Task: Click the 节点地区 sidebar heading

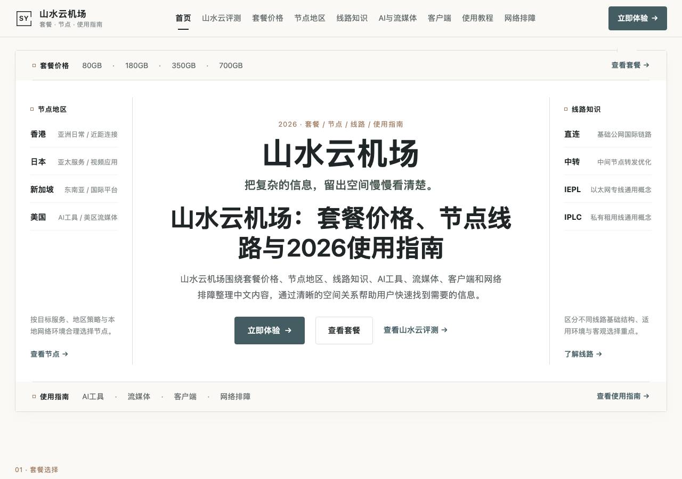Action: 52,109
